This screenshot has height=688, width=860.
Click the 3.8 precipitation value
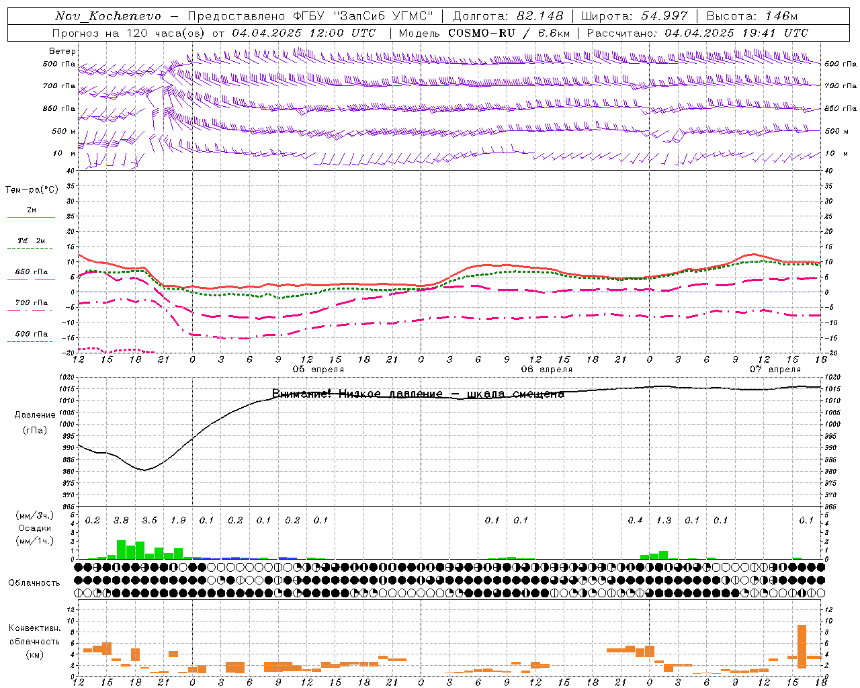(x=121, y=521)
